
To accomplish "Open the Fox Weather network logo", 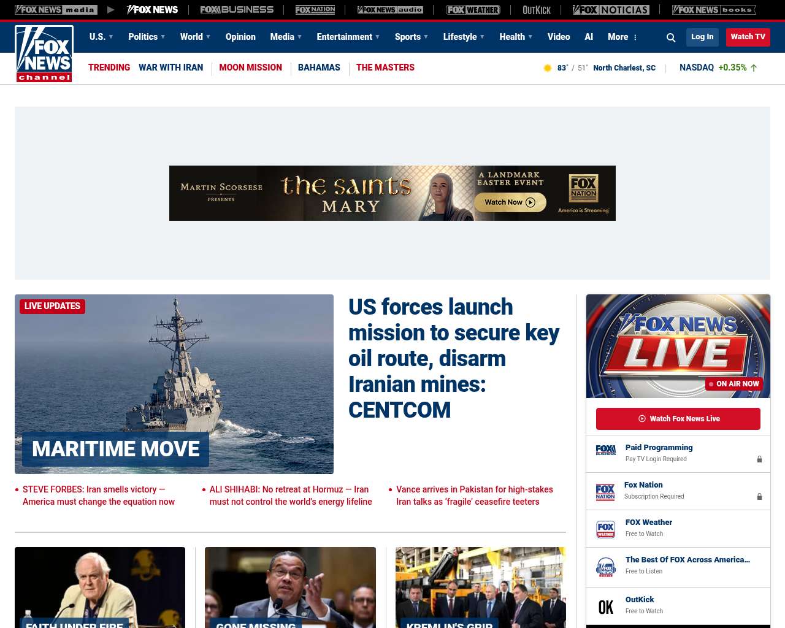I will (x=473, y=10).
